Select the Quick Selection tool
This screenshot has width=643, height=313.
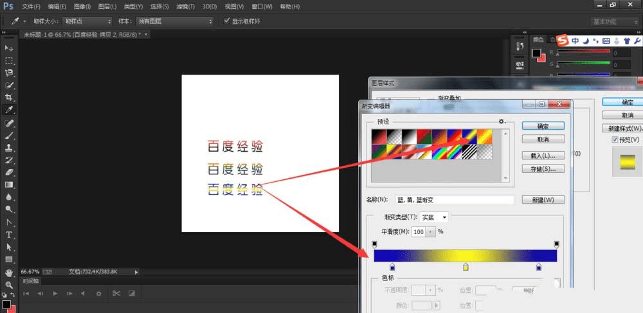(x=8, y=85)
